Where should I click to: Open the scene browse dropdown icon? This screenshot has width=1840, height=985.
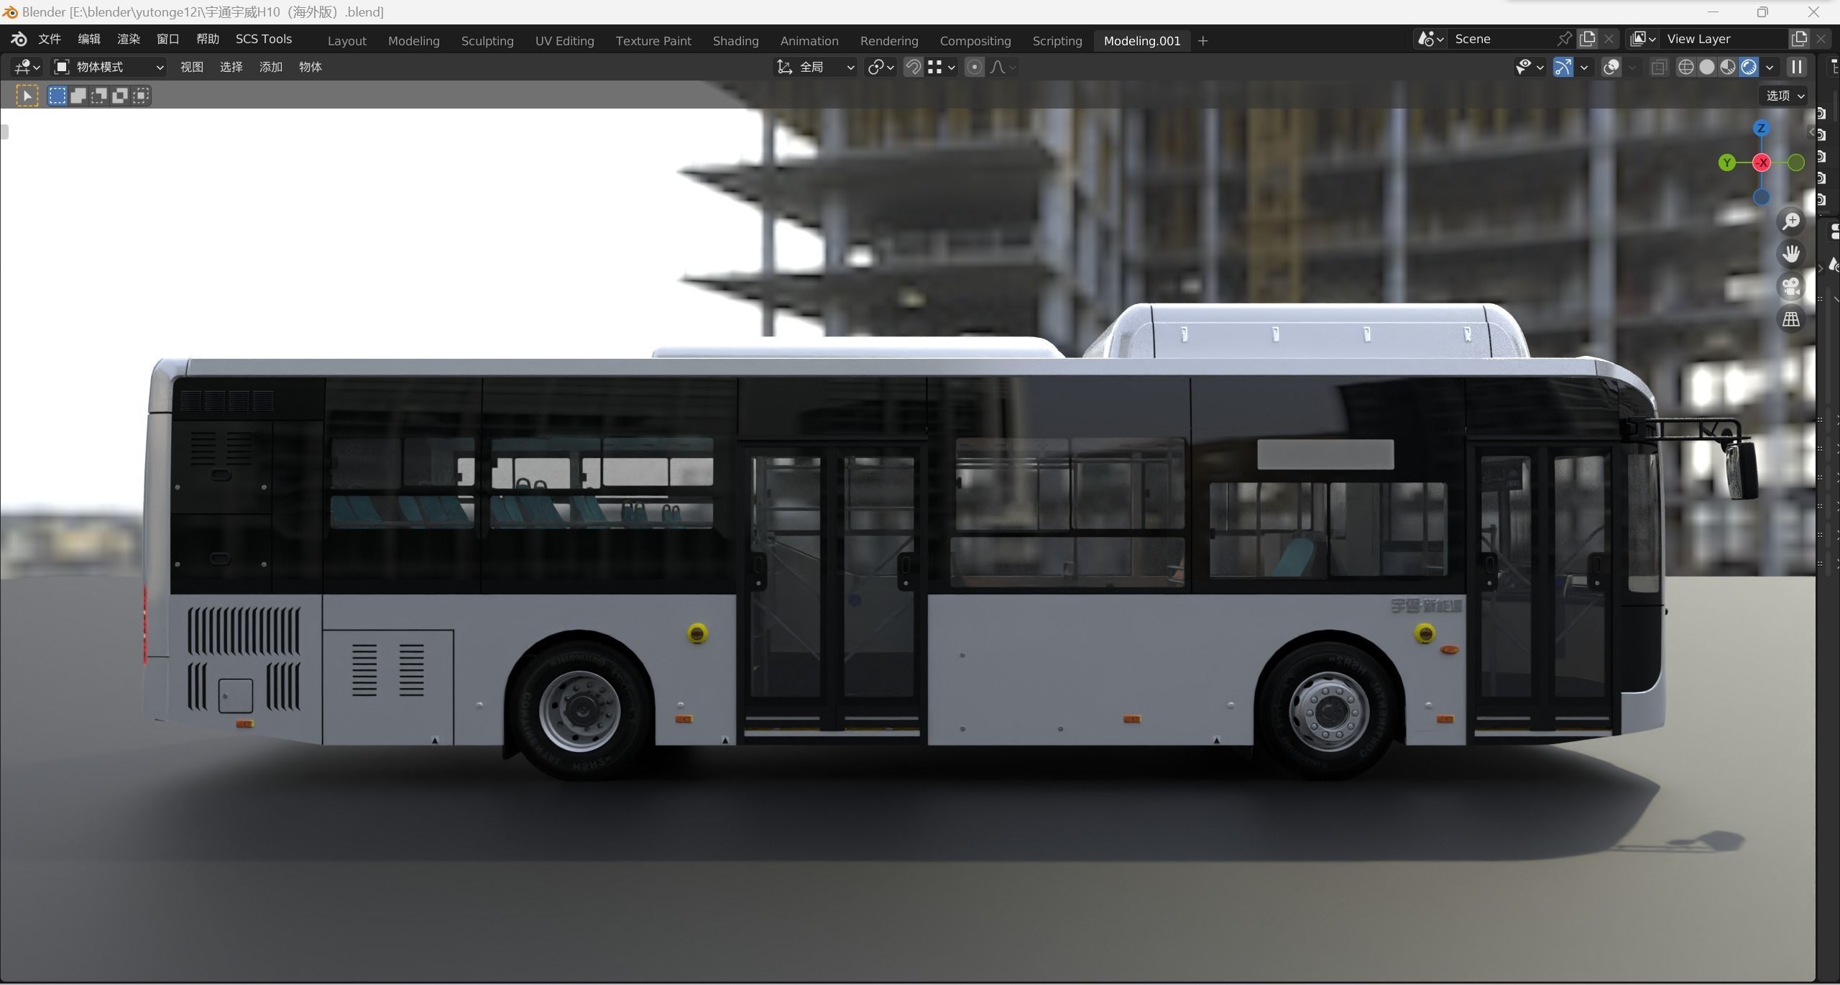click(1430, 39)
